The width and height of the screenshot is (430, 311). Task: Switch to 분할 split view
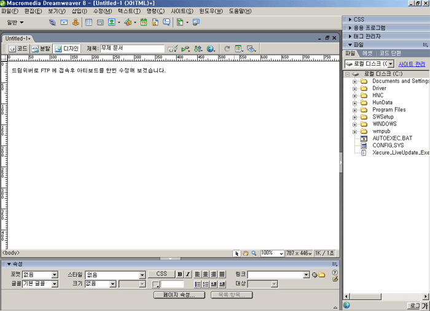pos(41,48)
